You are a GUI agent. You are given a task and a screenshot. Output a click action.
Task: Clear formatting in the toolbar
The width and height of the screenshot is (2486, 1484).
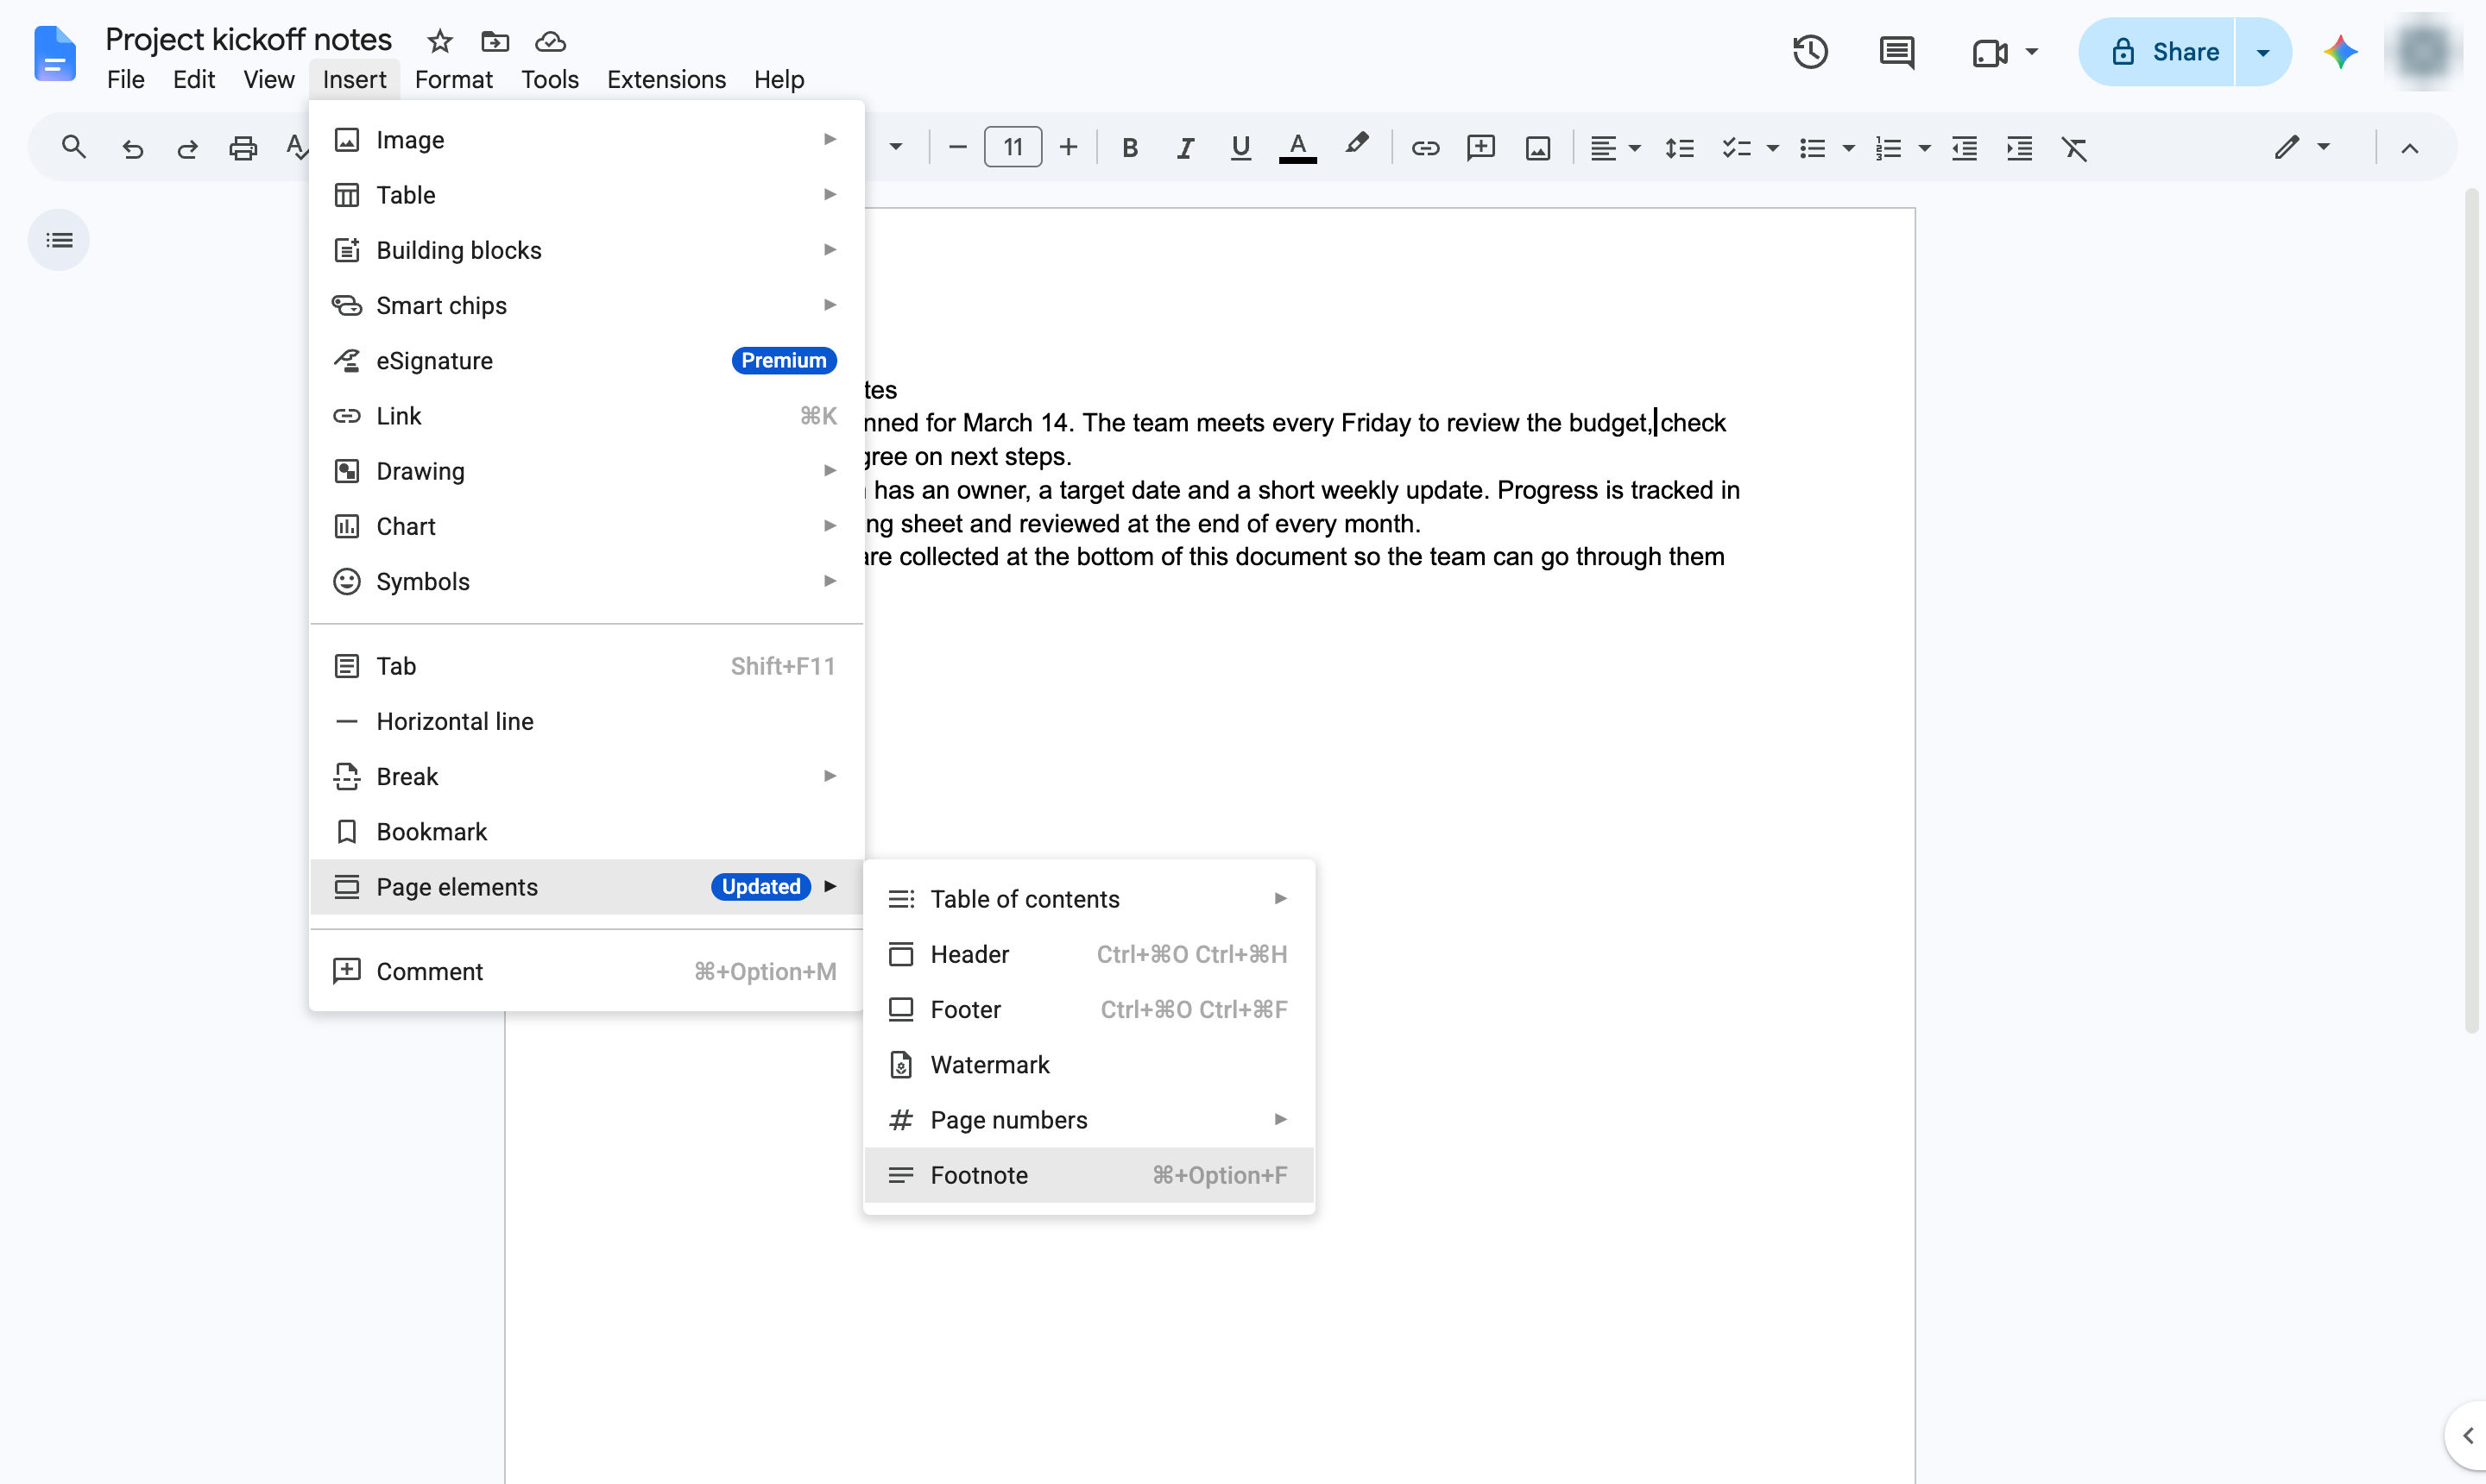tap(2075, 148)
